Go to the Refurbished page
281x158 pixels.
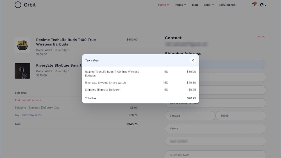(x=227, y=5)
